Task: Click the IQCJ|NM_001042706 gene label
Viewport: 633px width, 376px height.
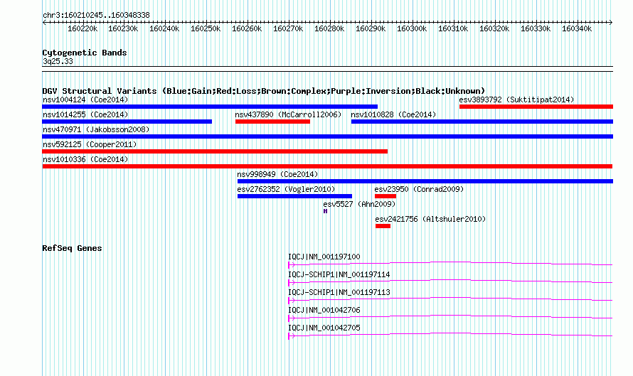Action: pos(324,310)
